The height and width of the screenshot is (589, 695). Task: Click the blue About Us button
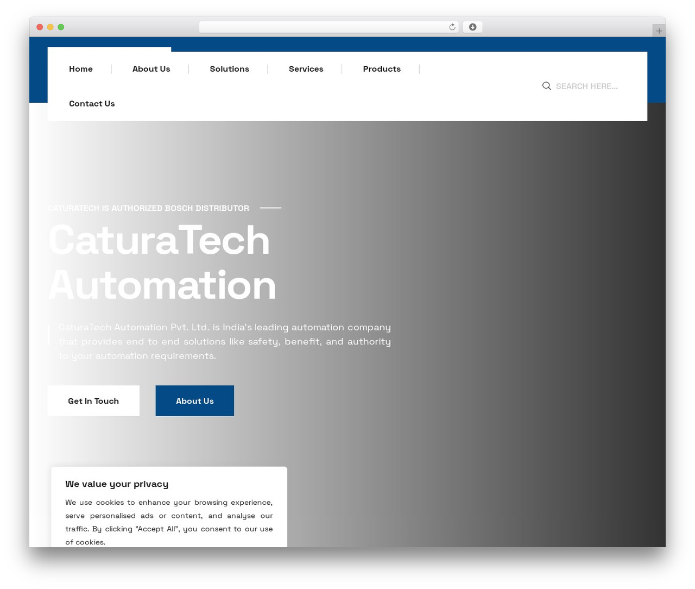(195, 401)
